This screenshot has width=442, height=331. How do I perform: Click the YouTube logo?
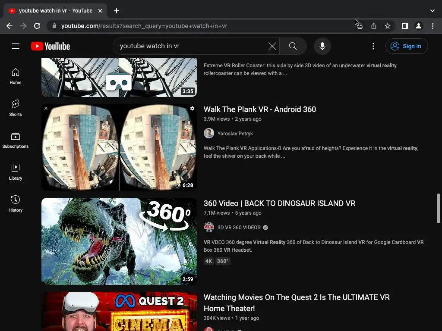click(x=51, y=46)
